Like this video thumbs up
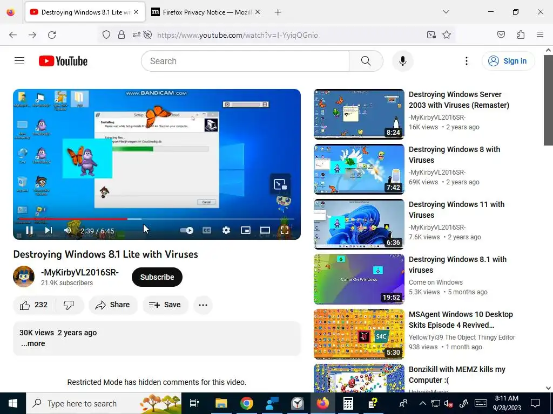Screen dimensions: 553x414 point(34,305)
